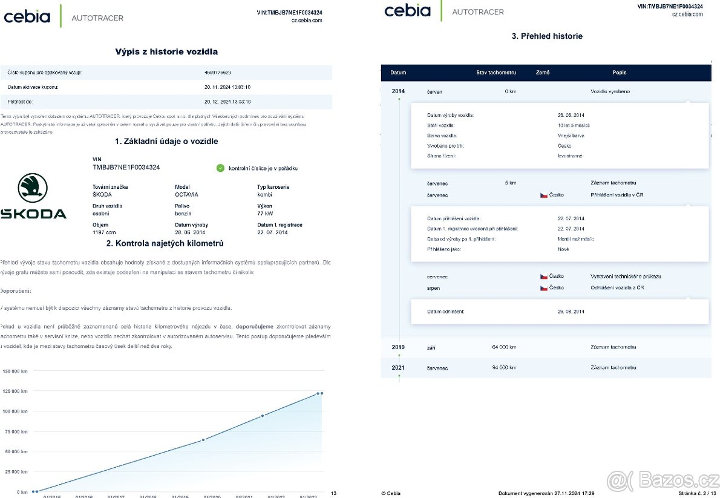Viewport: 726px width, 498px height.
Task: Select validity date '20. 12. 2024 13:03:10'
Action: tap(227, 102)
